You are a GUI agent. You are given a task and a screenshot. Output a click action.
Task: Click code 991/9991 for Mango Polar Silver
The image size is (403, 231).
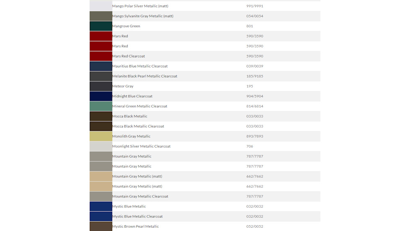point(255,6)
